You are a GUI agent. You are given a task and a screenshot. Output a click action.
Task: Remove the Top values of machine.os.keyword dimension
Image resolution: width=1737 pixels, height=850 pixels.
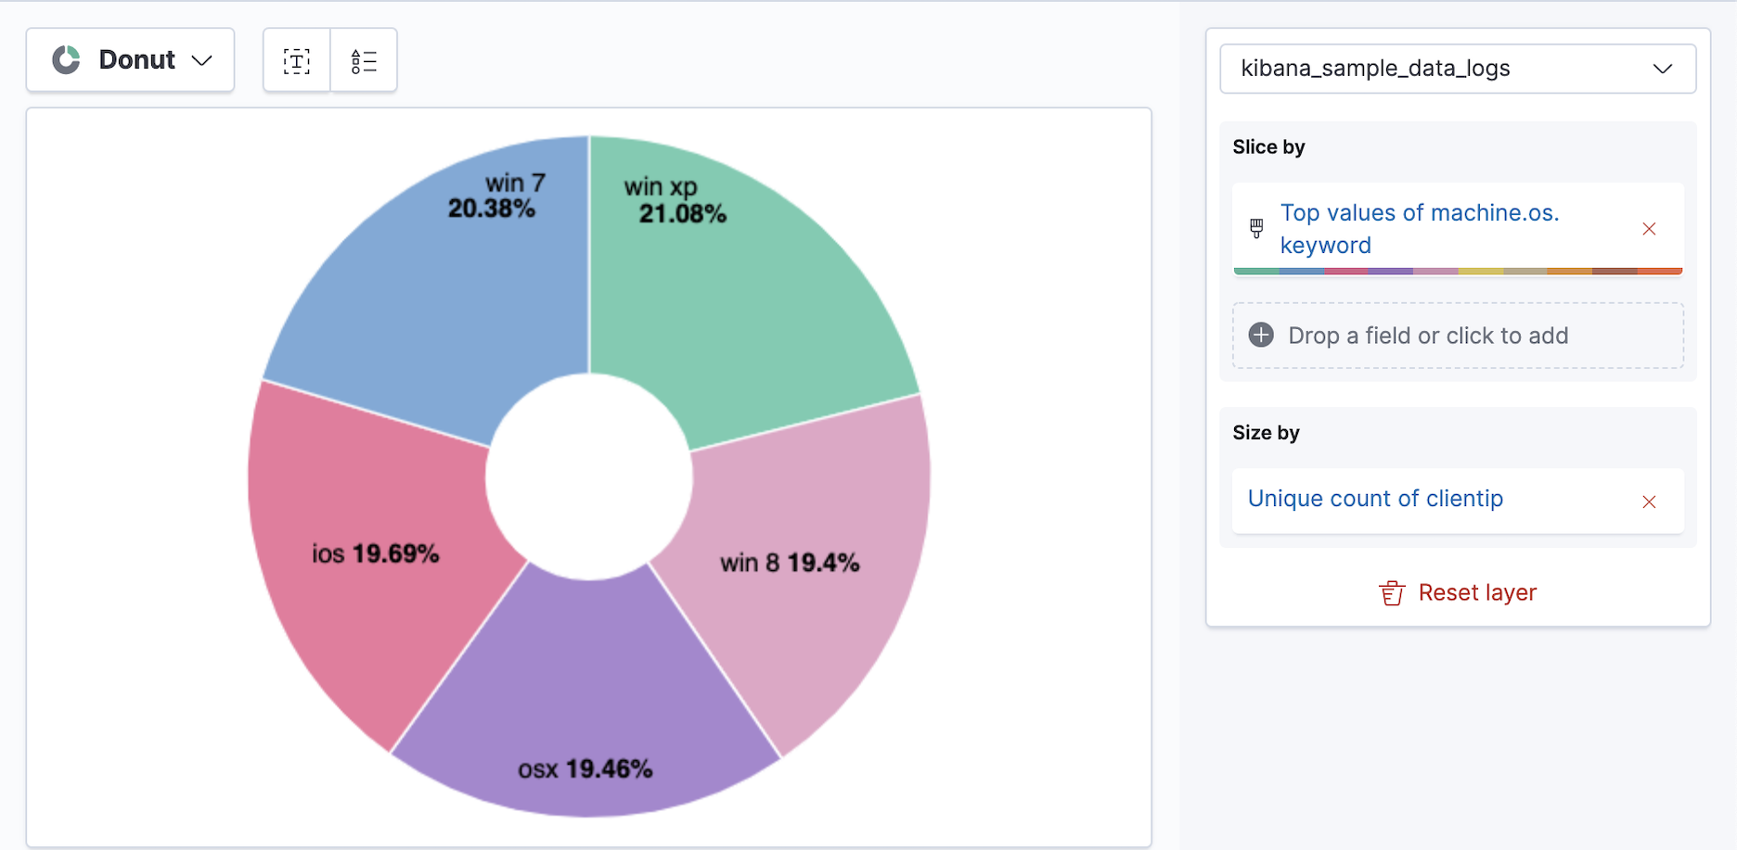click(1649, 229)
